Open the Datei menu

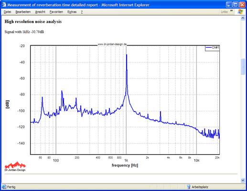[x=7, y=12]
